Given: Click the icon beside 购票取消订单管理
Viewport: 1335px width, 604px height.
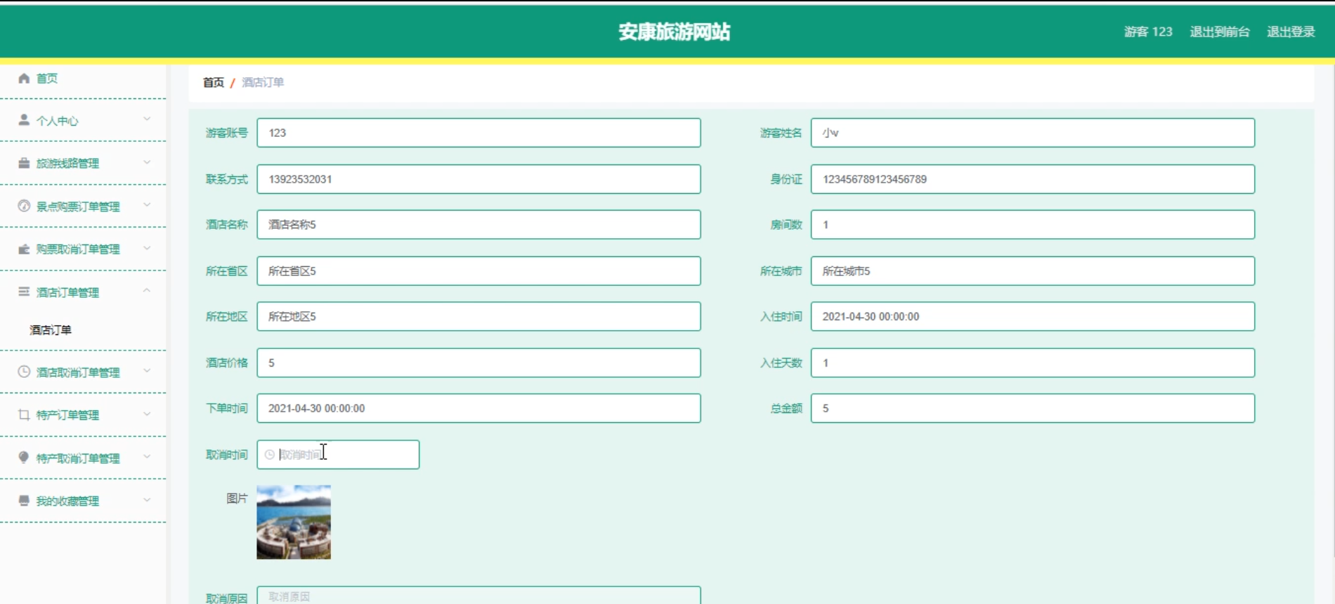Looking at the screenshot, I should point(24,249).
